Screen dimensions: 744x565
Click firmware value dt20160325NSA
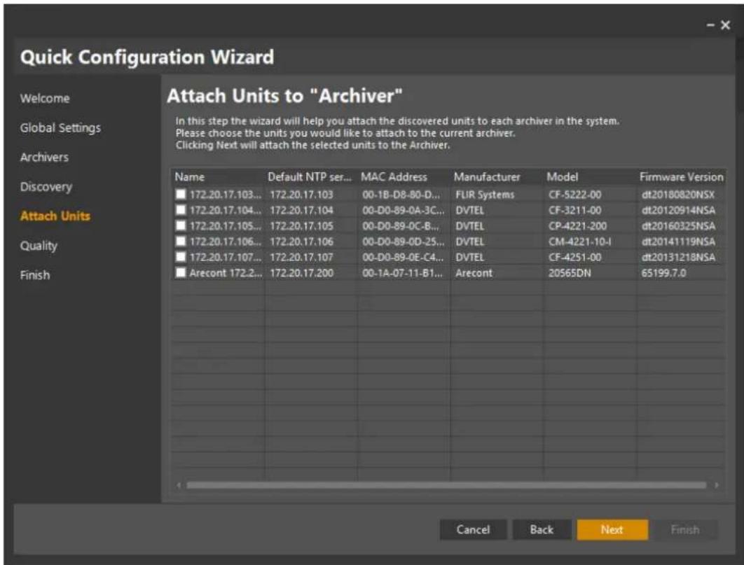pyautogui.click(x=678, y=226)
